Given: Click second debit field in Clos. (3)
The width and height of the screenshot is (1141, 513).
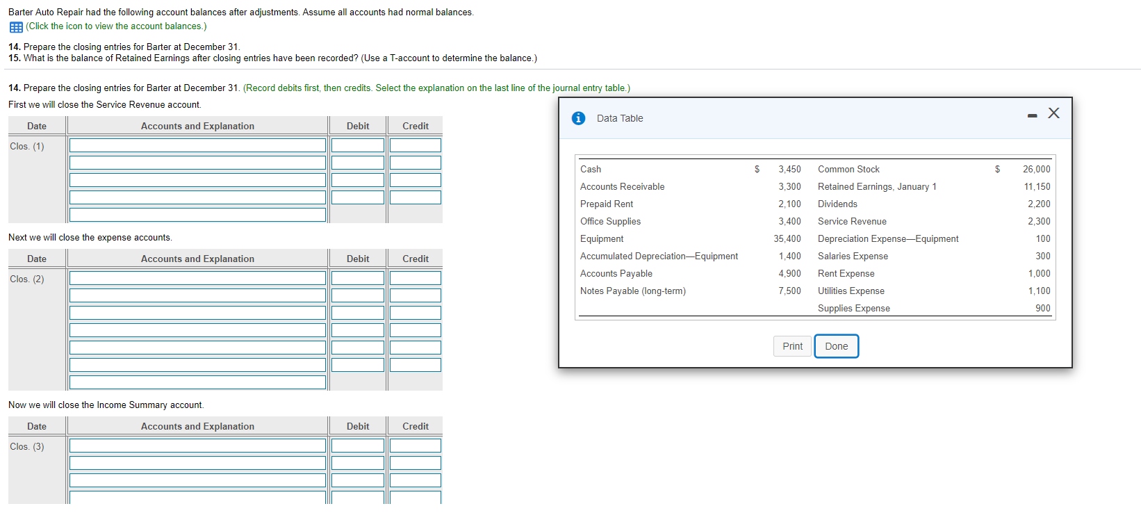Looking at the screenshot, I should (x=358, y=463).
